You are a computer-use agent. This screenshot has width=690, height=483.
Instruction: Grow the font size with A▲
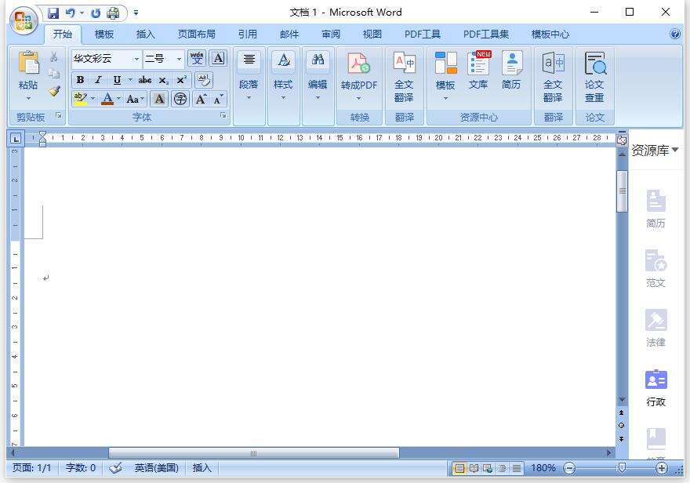[201, 99]
